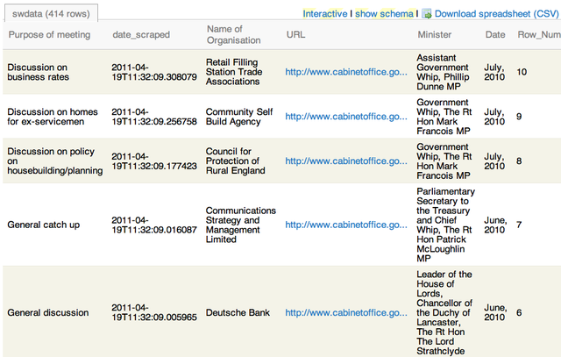Click row number 8 value
The image size is (561, 357).
point(519,161)
